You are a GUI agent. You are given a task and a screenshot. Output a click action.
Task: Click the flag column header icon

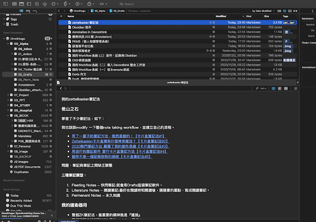pos(61,16)
